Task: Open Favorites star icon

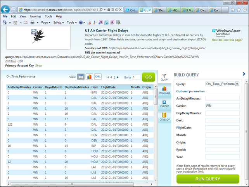Action: (239, 10)
